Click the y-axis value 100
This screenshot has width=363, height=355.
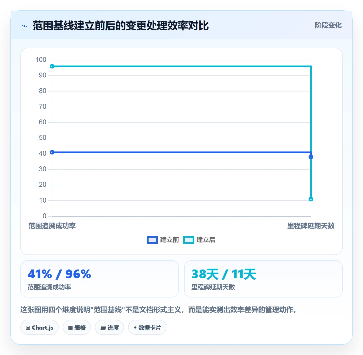click(x=41, y=60)
